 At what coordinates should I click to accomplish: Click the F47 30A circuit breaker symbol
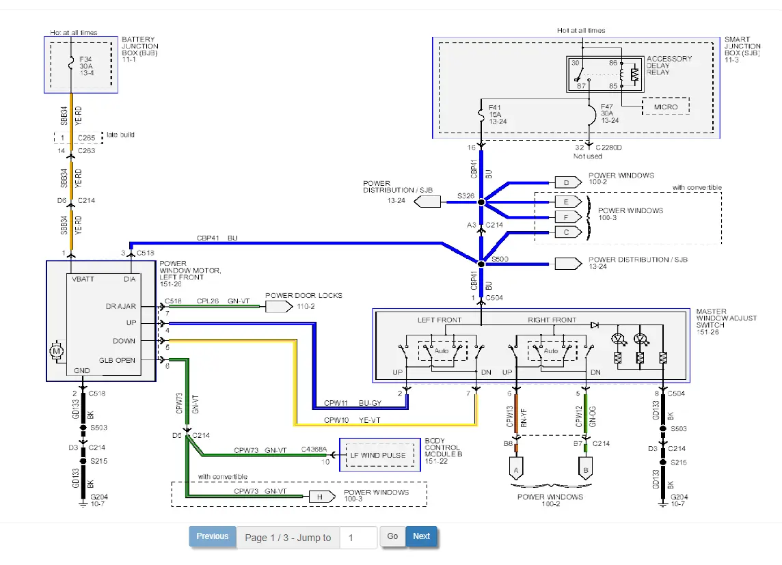[x=591, y=115]
